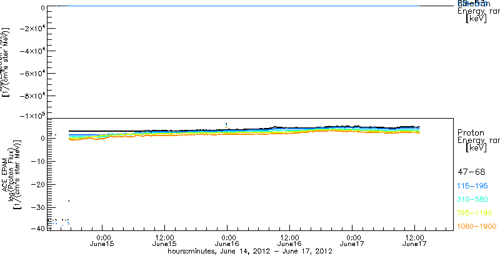Select the 0:00 June16 time axis label
500x256 pixels.
[x=227, y=240]
